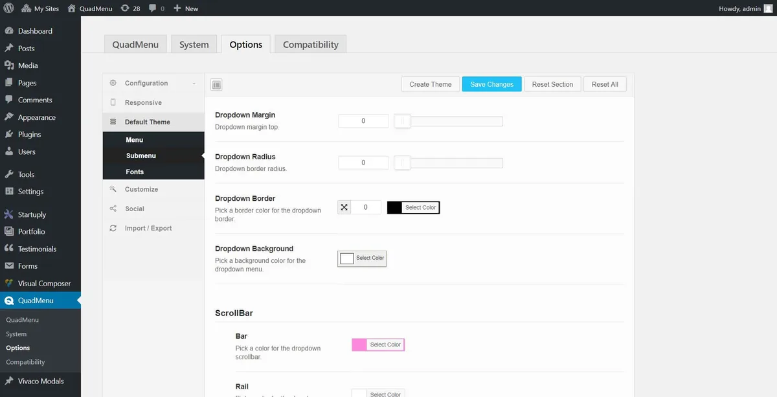Viewport: 777px width, 397px height.
Task: Click the Dropdown Margin value field
Action: pyautogui.click(x=363, y=121)
